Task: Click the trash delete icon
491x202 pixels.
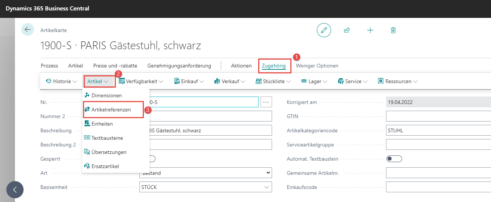Action: coord(393,30)
